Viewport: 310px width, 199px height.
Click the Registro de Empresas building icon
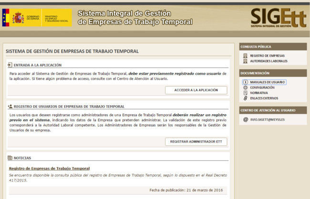245,56
